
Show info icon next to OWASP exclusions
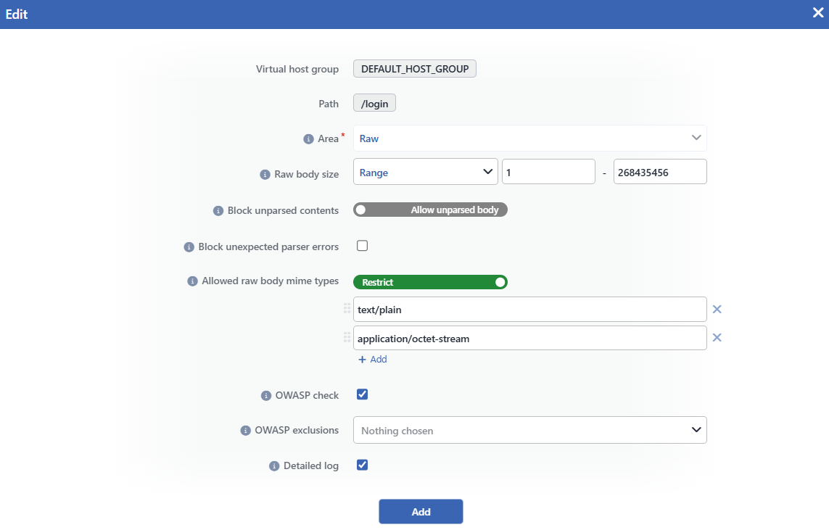pyautogui.click(x=245, y=431)
